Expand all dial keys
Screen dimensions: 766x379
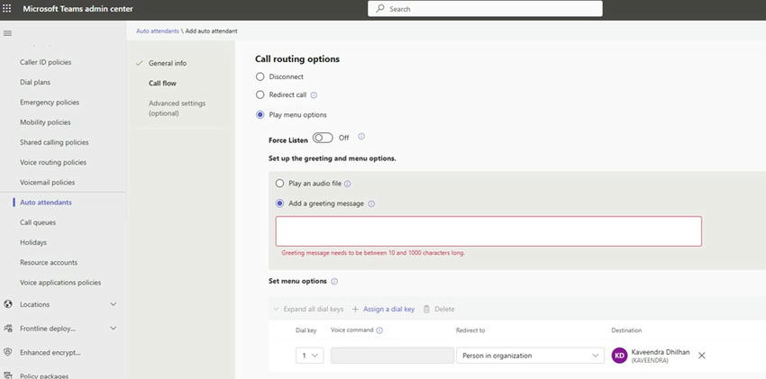pos(308,310)
